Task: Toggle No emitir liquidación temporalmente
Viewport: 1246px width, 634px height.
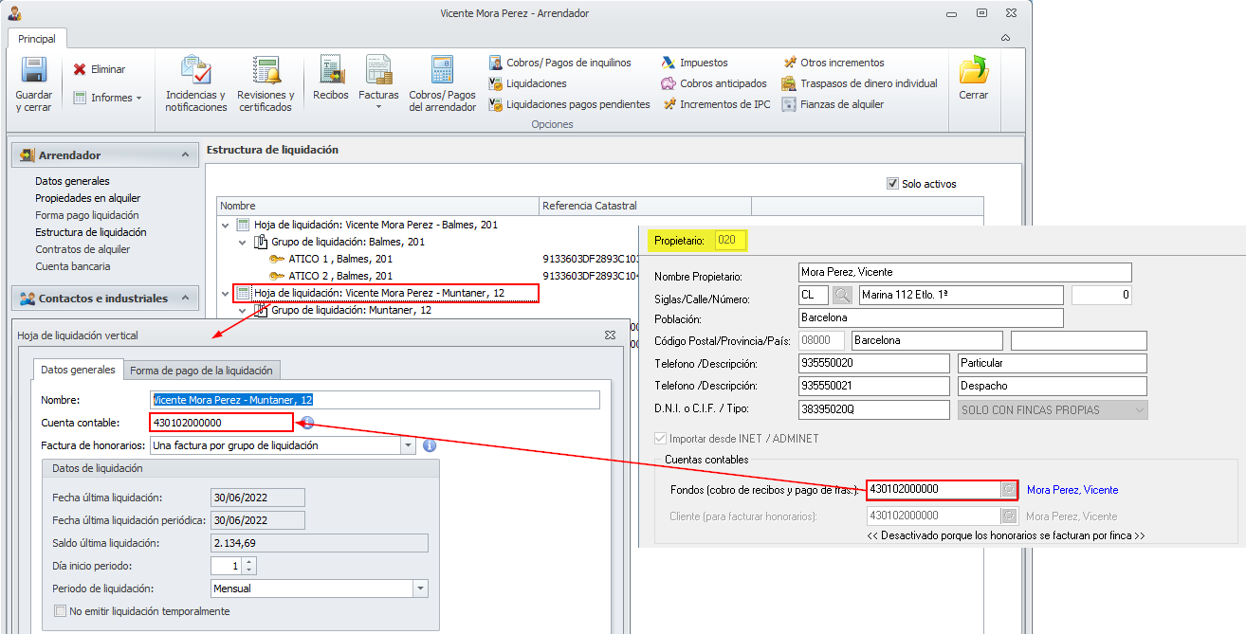Action: pos(61,611)
